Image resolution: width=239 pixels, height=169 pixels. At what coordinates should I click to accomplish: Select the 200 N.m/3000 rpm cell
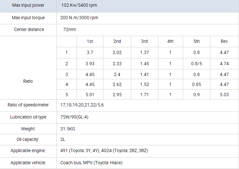79,18
